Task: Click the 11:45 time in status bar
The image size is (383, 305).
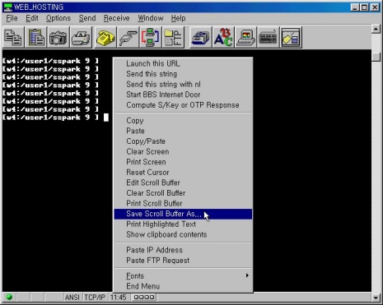Action: [x=119, y=298]
